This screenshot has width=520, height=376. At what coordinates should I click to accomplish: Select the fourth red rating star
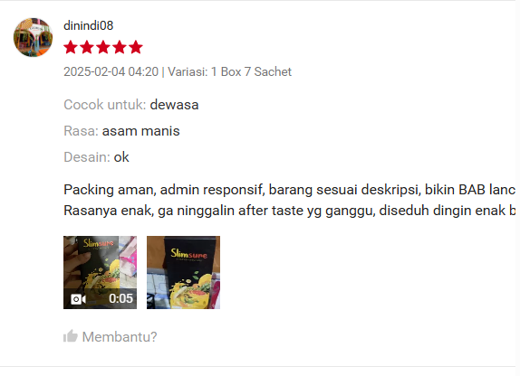(x=120, y=47)
